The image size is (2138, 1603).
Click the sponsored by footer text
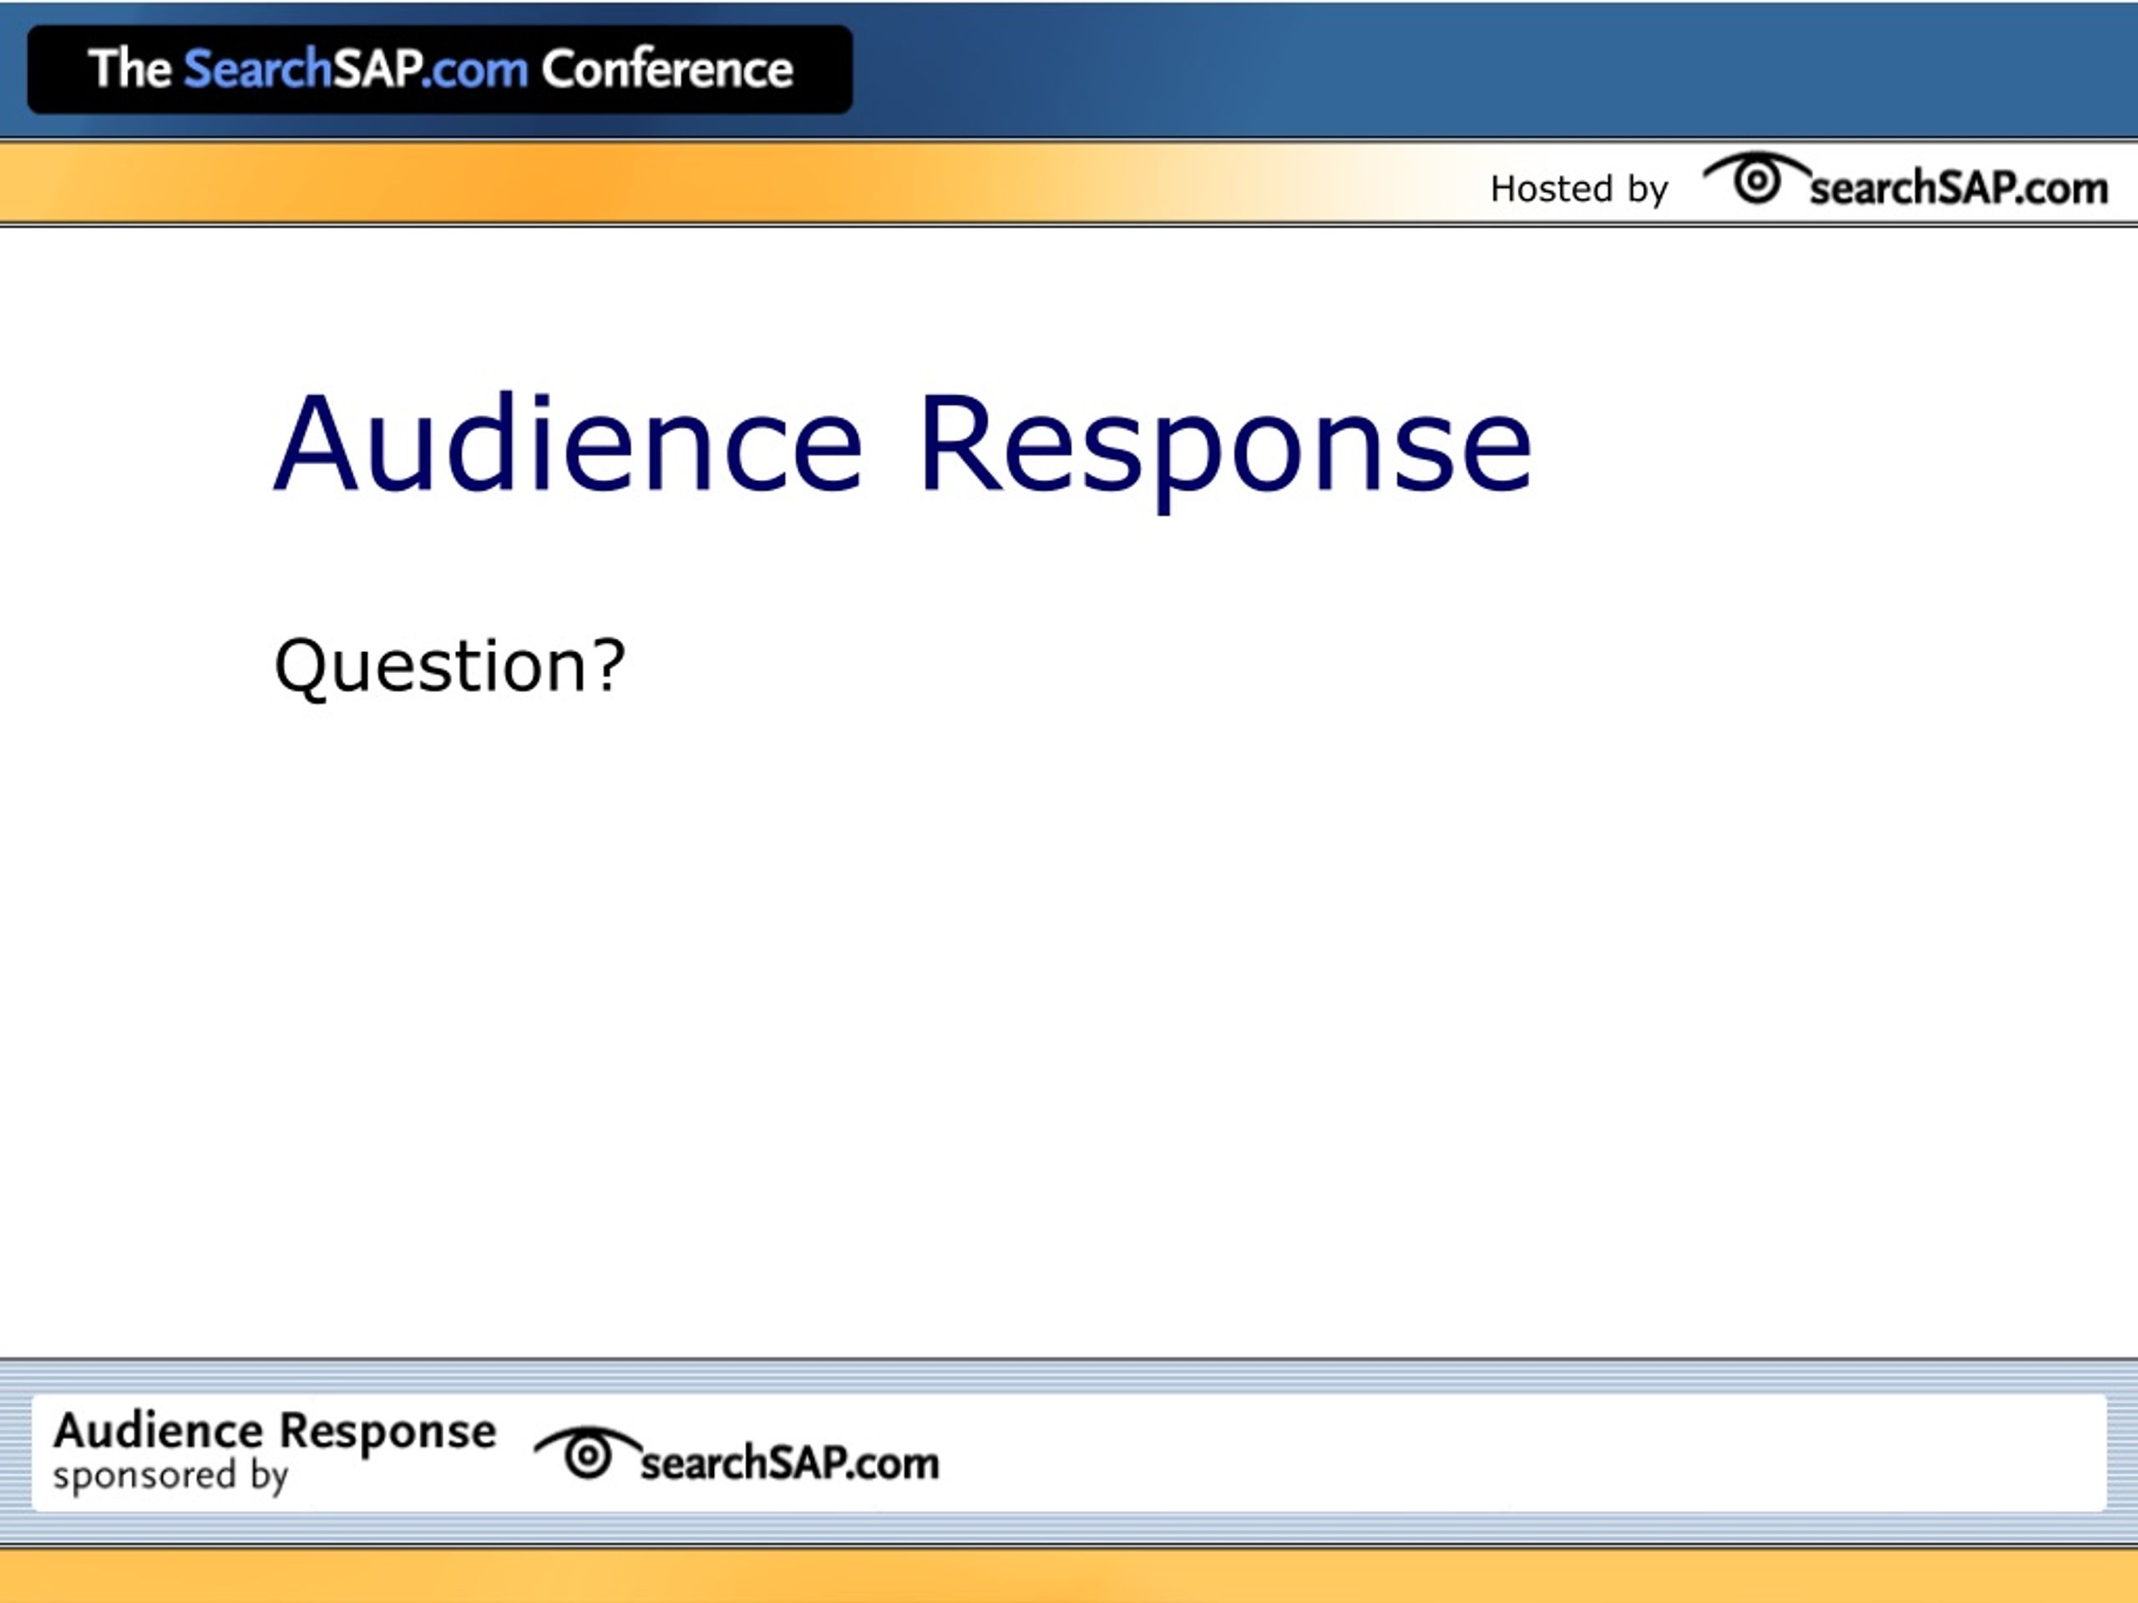point(171,1476)
